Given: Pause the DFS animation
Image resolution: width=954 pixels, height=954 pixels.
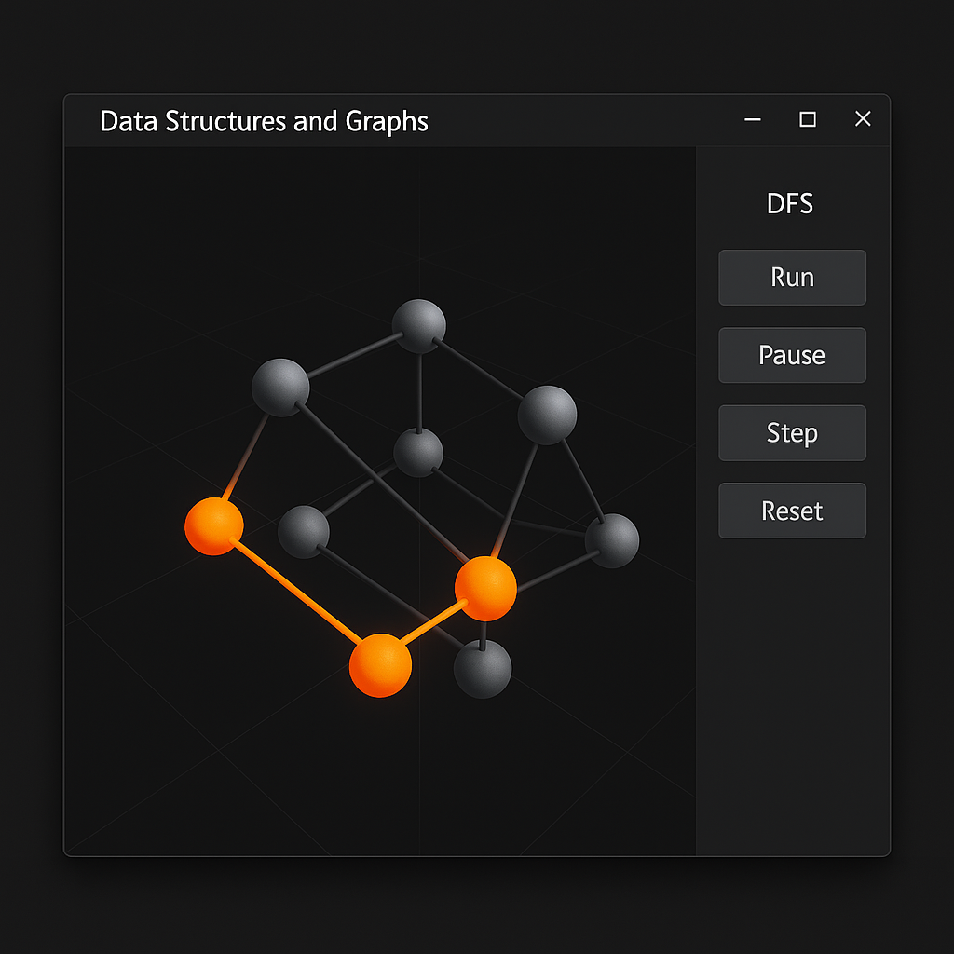Looking at the screenshot, I should click(x=792, y=355).
